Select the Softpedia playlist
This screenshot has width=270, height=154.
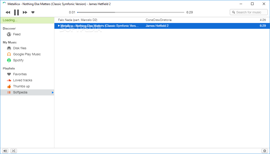coord(27,92)
